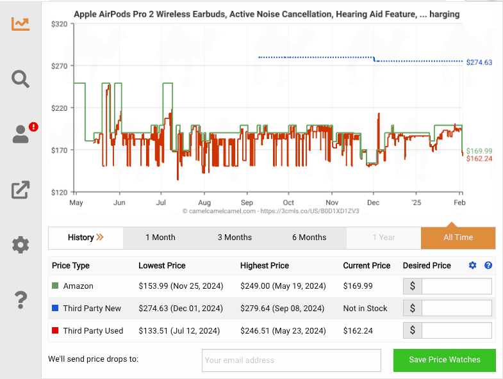Choose the 6 Months range tab
This screenshot has width=503, height=379.
tap(309, 238)
